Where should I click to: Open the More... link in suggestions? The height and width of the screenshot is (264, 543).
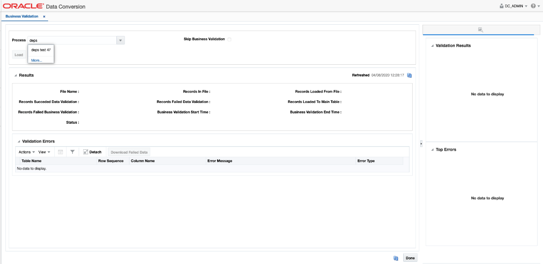click(36, 60)
